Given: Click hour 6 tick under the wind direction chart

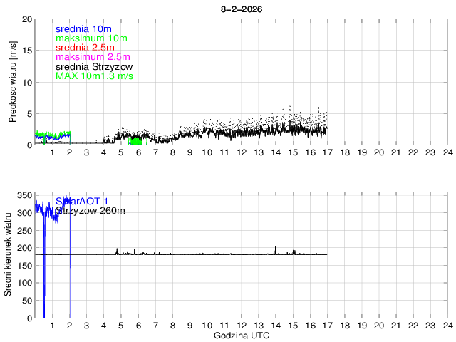Looking at the screenshot, I should tap(138, 326).
